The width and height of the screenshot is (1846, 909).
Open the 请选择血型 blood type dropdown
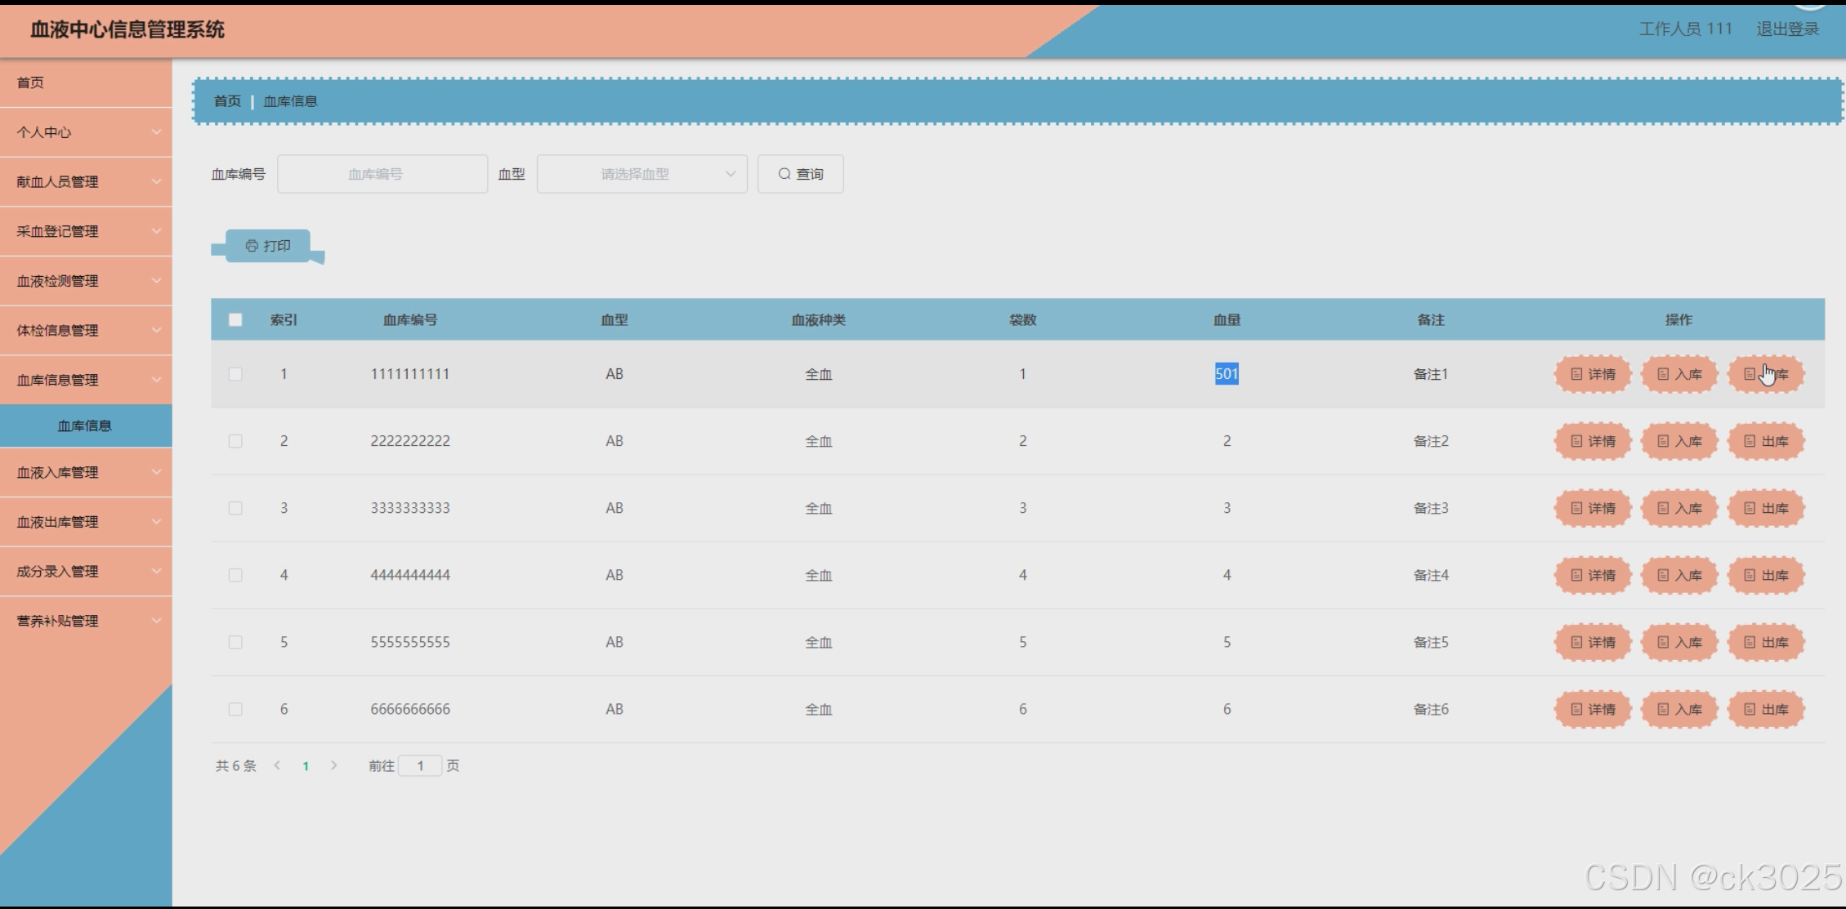pos(641,174)
